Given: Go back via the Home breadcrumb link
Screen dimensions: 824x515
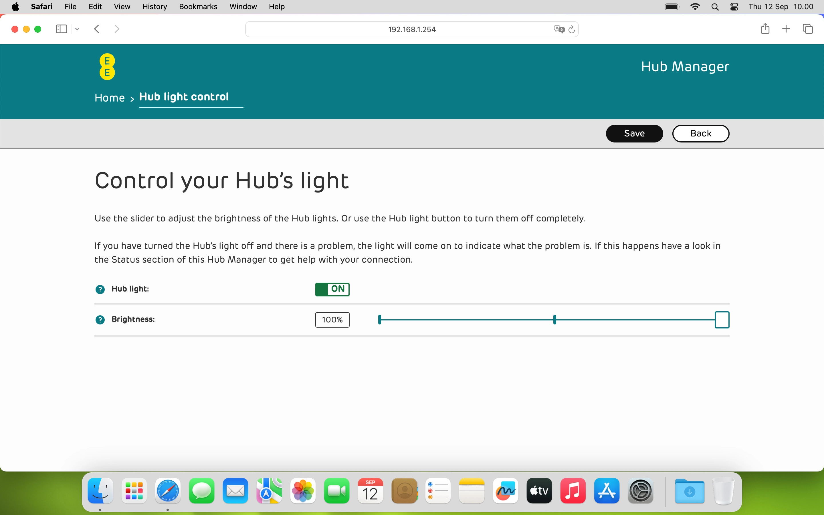Looking at the screenshot, I should (109, 98).
